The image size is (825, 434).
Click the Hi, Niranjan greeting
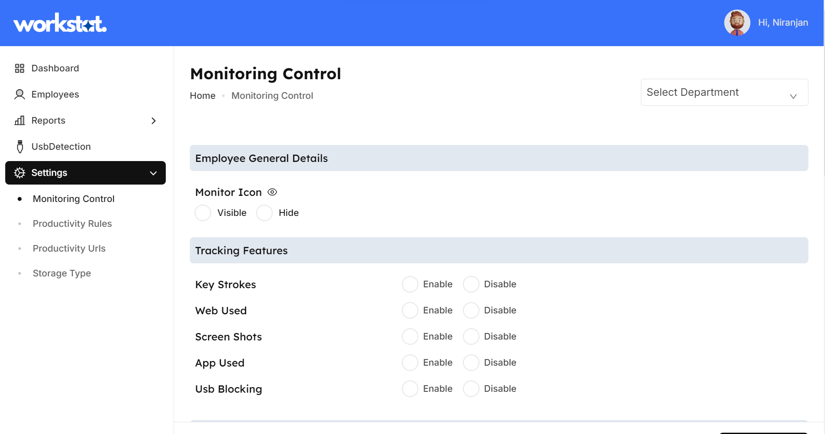(x=783, y=22)
